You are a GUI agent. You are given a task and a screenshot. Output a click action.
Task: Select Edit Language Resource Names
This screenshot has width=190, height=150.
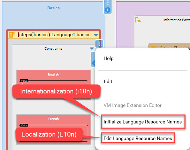click(138, 138)
